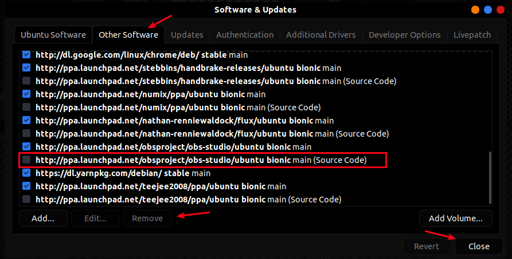Screen dimensions: 512x259
Task: Select the dl.google.com chrome deb row text
Action: pos(142,55)
